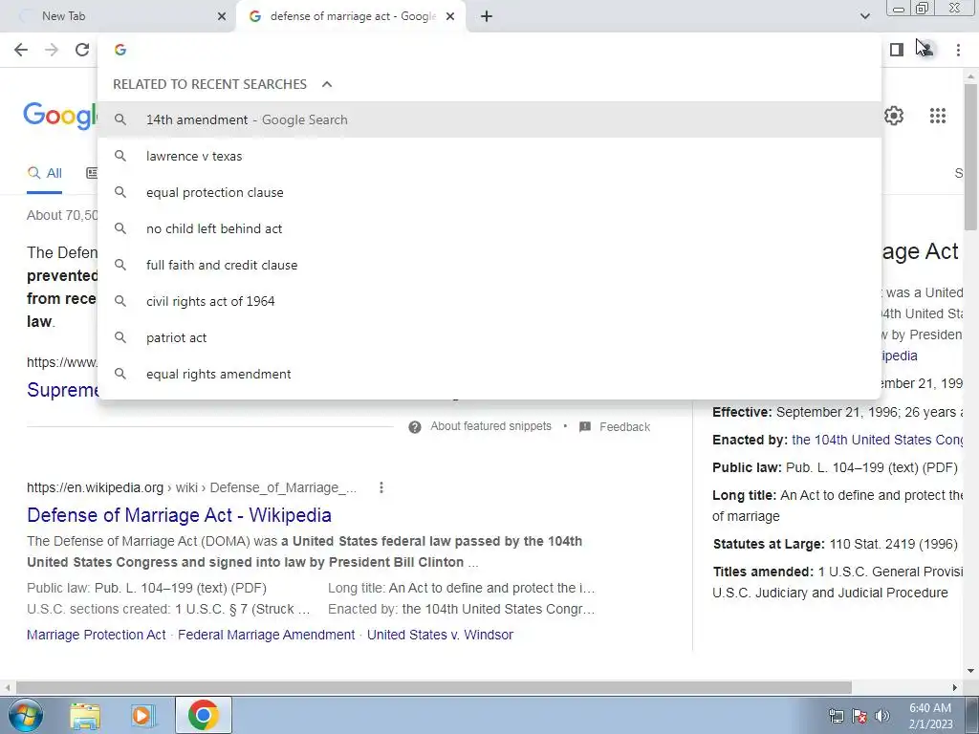Open Defense of Marriage Act - Wikipedia result

(179, 515)
